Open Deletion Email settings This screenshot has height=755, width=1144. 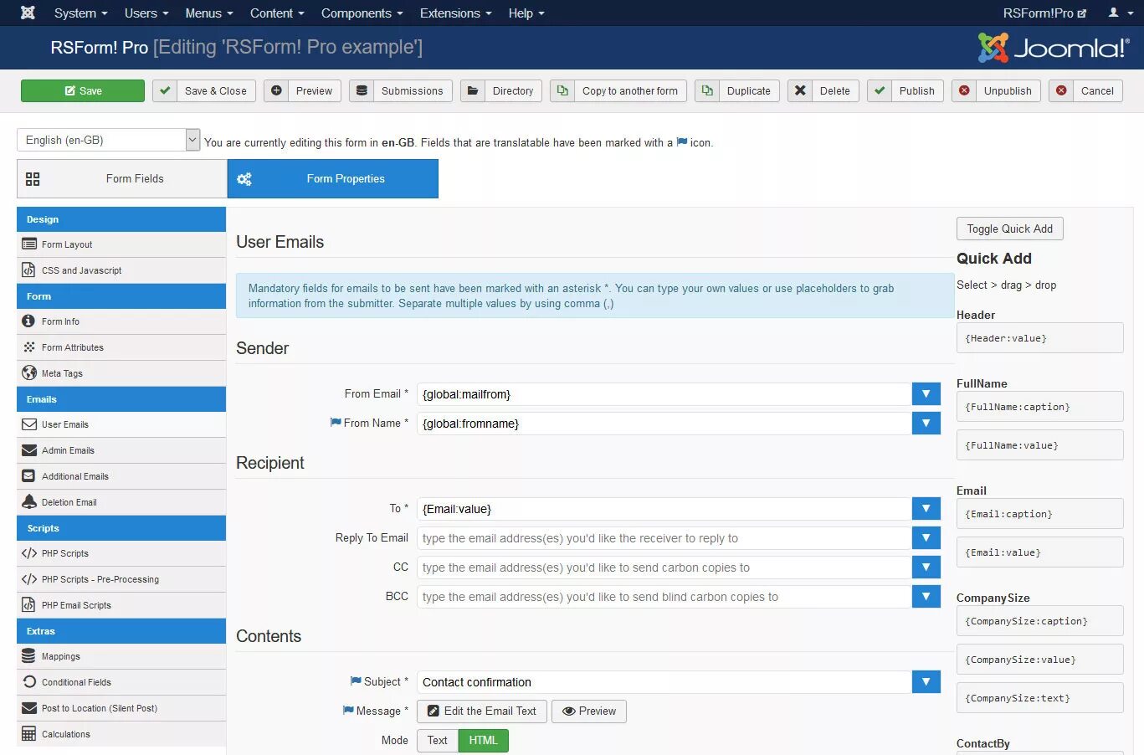tap(121, 502)
